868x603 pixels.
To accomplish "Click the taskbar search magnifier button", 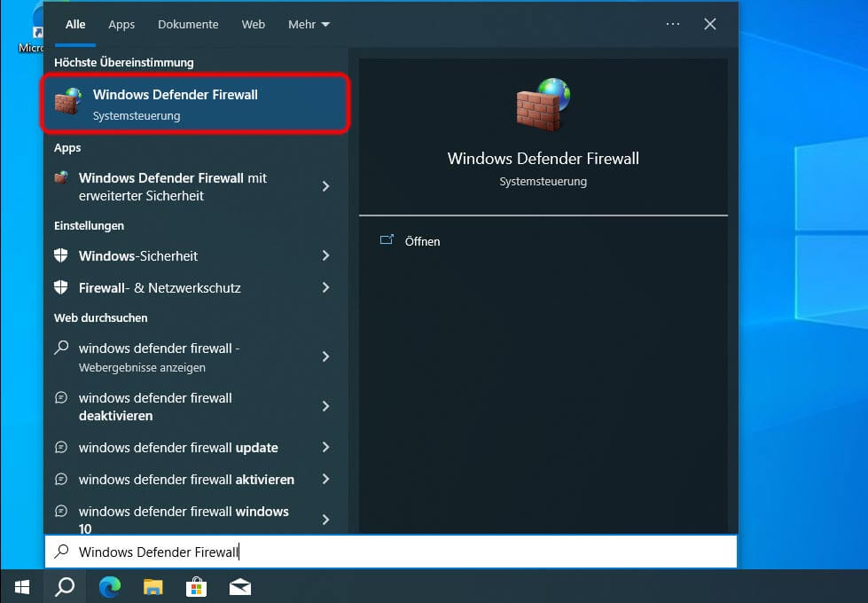I will click(65, 587).
